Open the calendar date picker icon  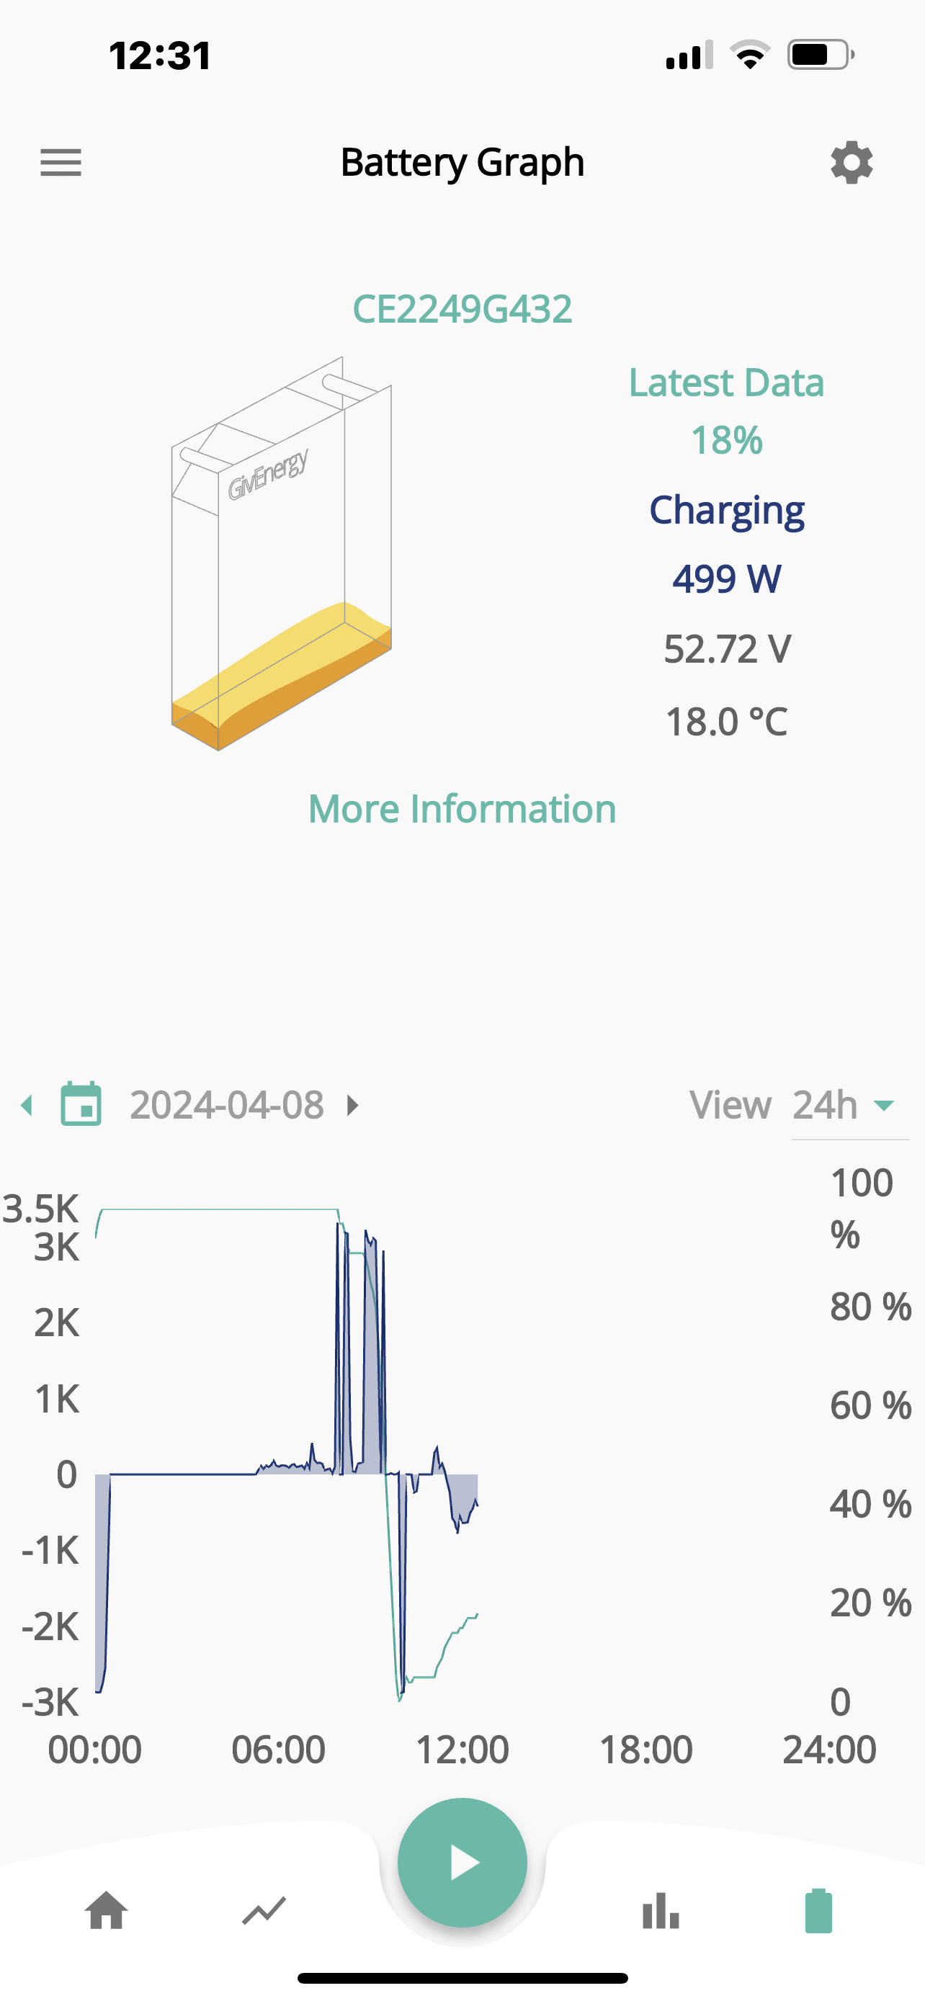click(x=81, y=1104)
